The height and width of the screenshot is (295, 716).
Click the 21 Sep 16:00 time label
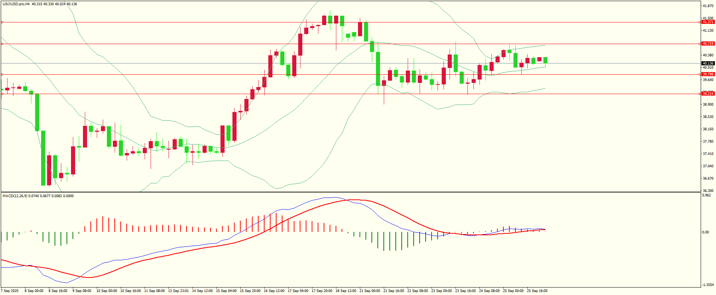coord(394,291)
